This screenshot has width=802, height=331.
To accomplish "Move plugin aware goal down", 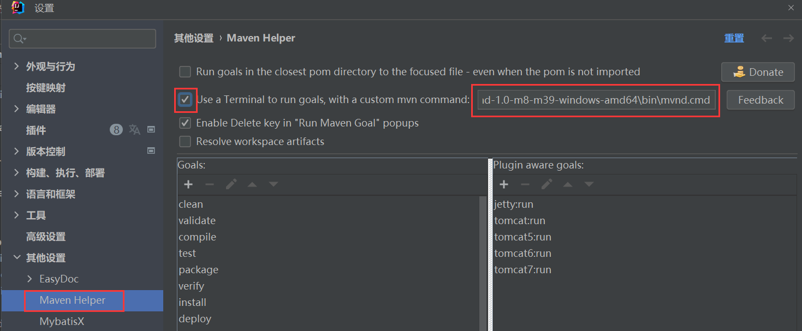I will pyautogui.click(x=589, y=184).
